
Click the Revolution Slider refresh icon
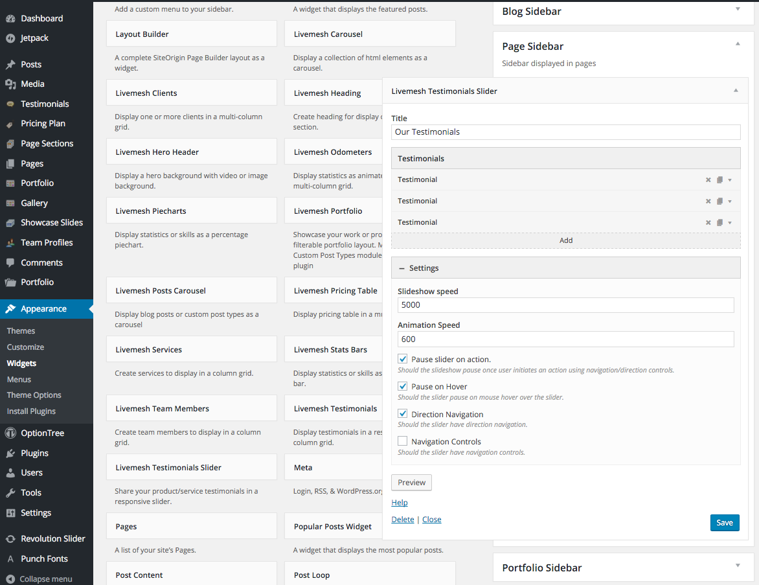[10, 539]
